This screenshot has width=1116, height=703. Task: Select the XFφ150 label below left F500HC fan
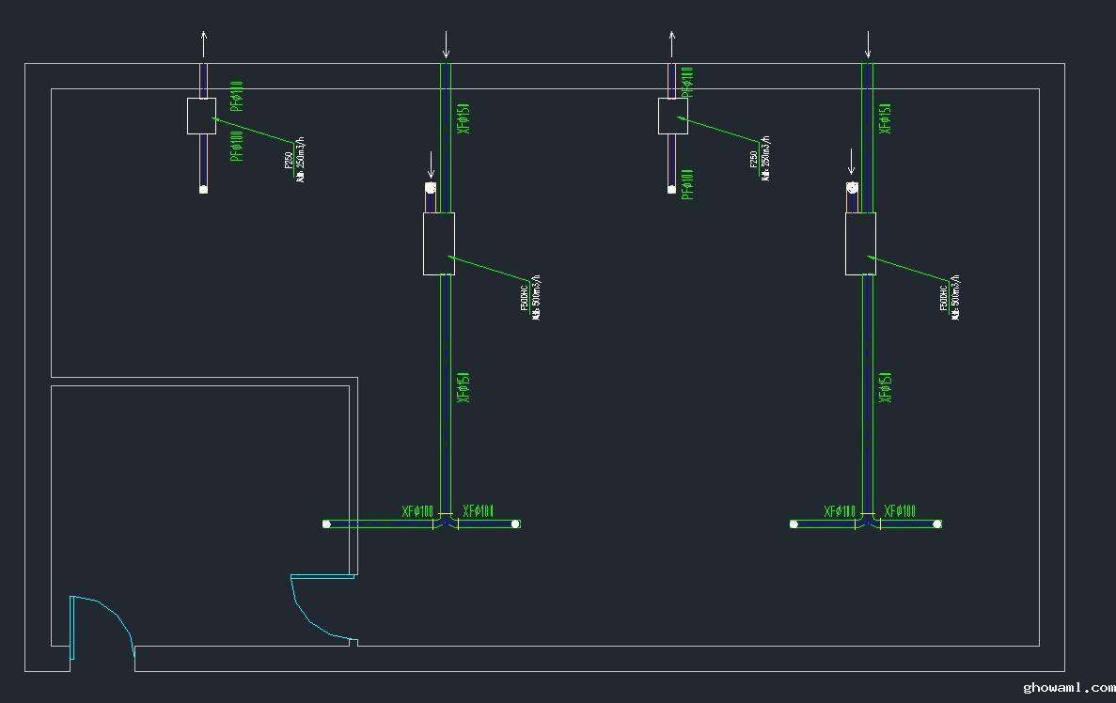[462, 387]
